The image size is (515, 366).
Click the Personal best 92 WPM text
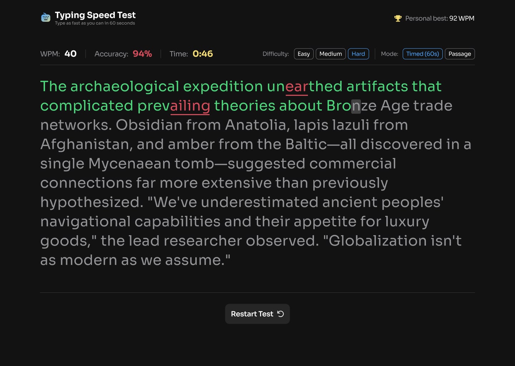(x=440, y=19)
